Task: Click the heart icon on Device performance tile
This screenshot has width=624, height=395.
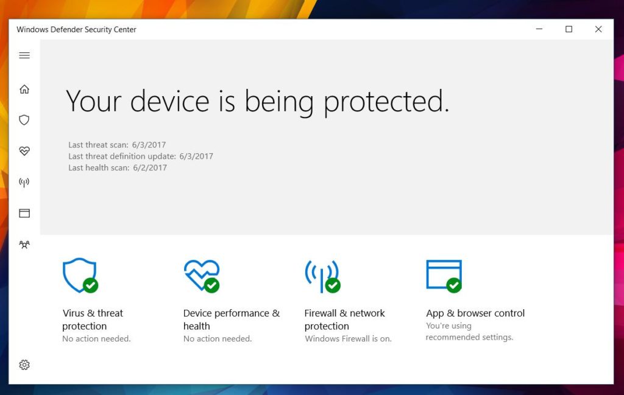Action: 201,275
